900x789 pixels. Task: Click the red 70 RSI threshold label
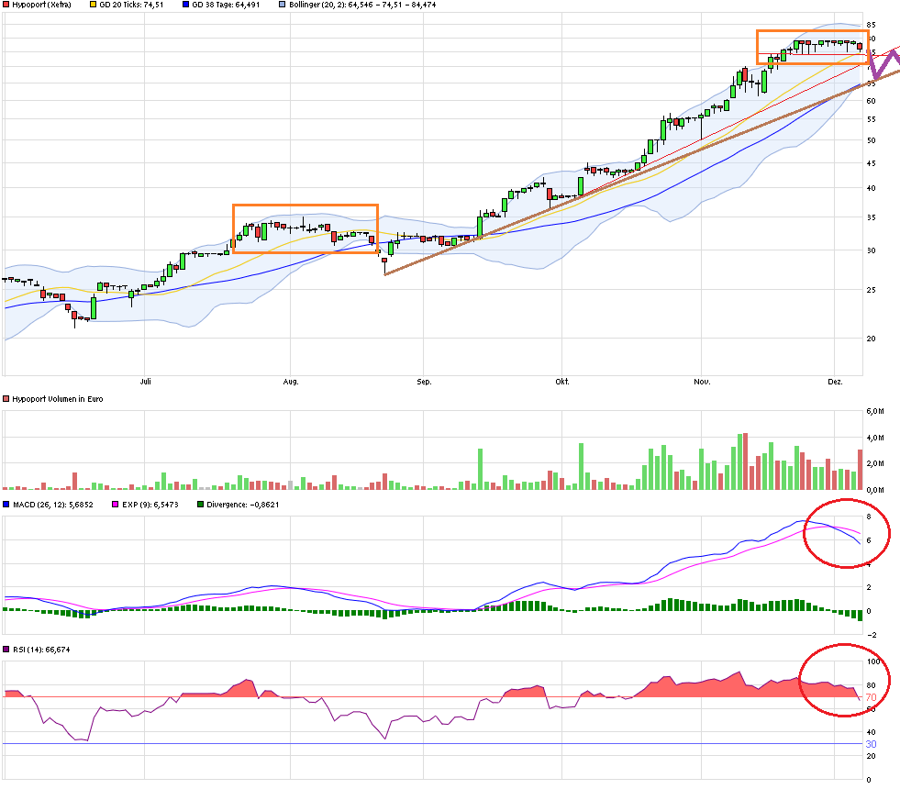click(871, 697)
